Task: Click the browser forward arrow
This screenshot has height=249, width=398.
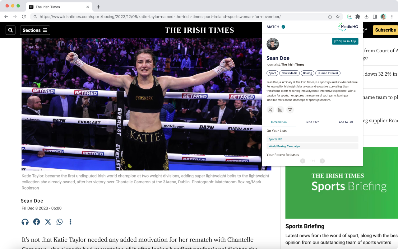Action: 15,16
